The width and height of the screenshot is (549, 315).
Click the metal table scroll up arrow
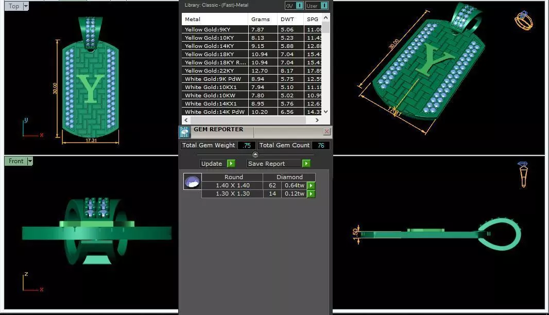click(325, 17)
